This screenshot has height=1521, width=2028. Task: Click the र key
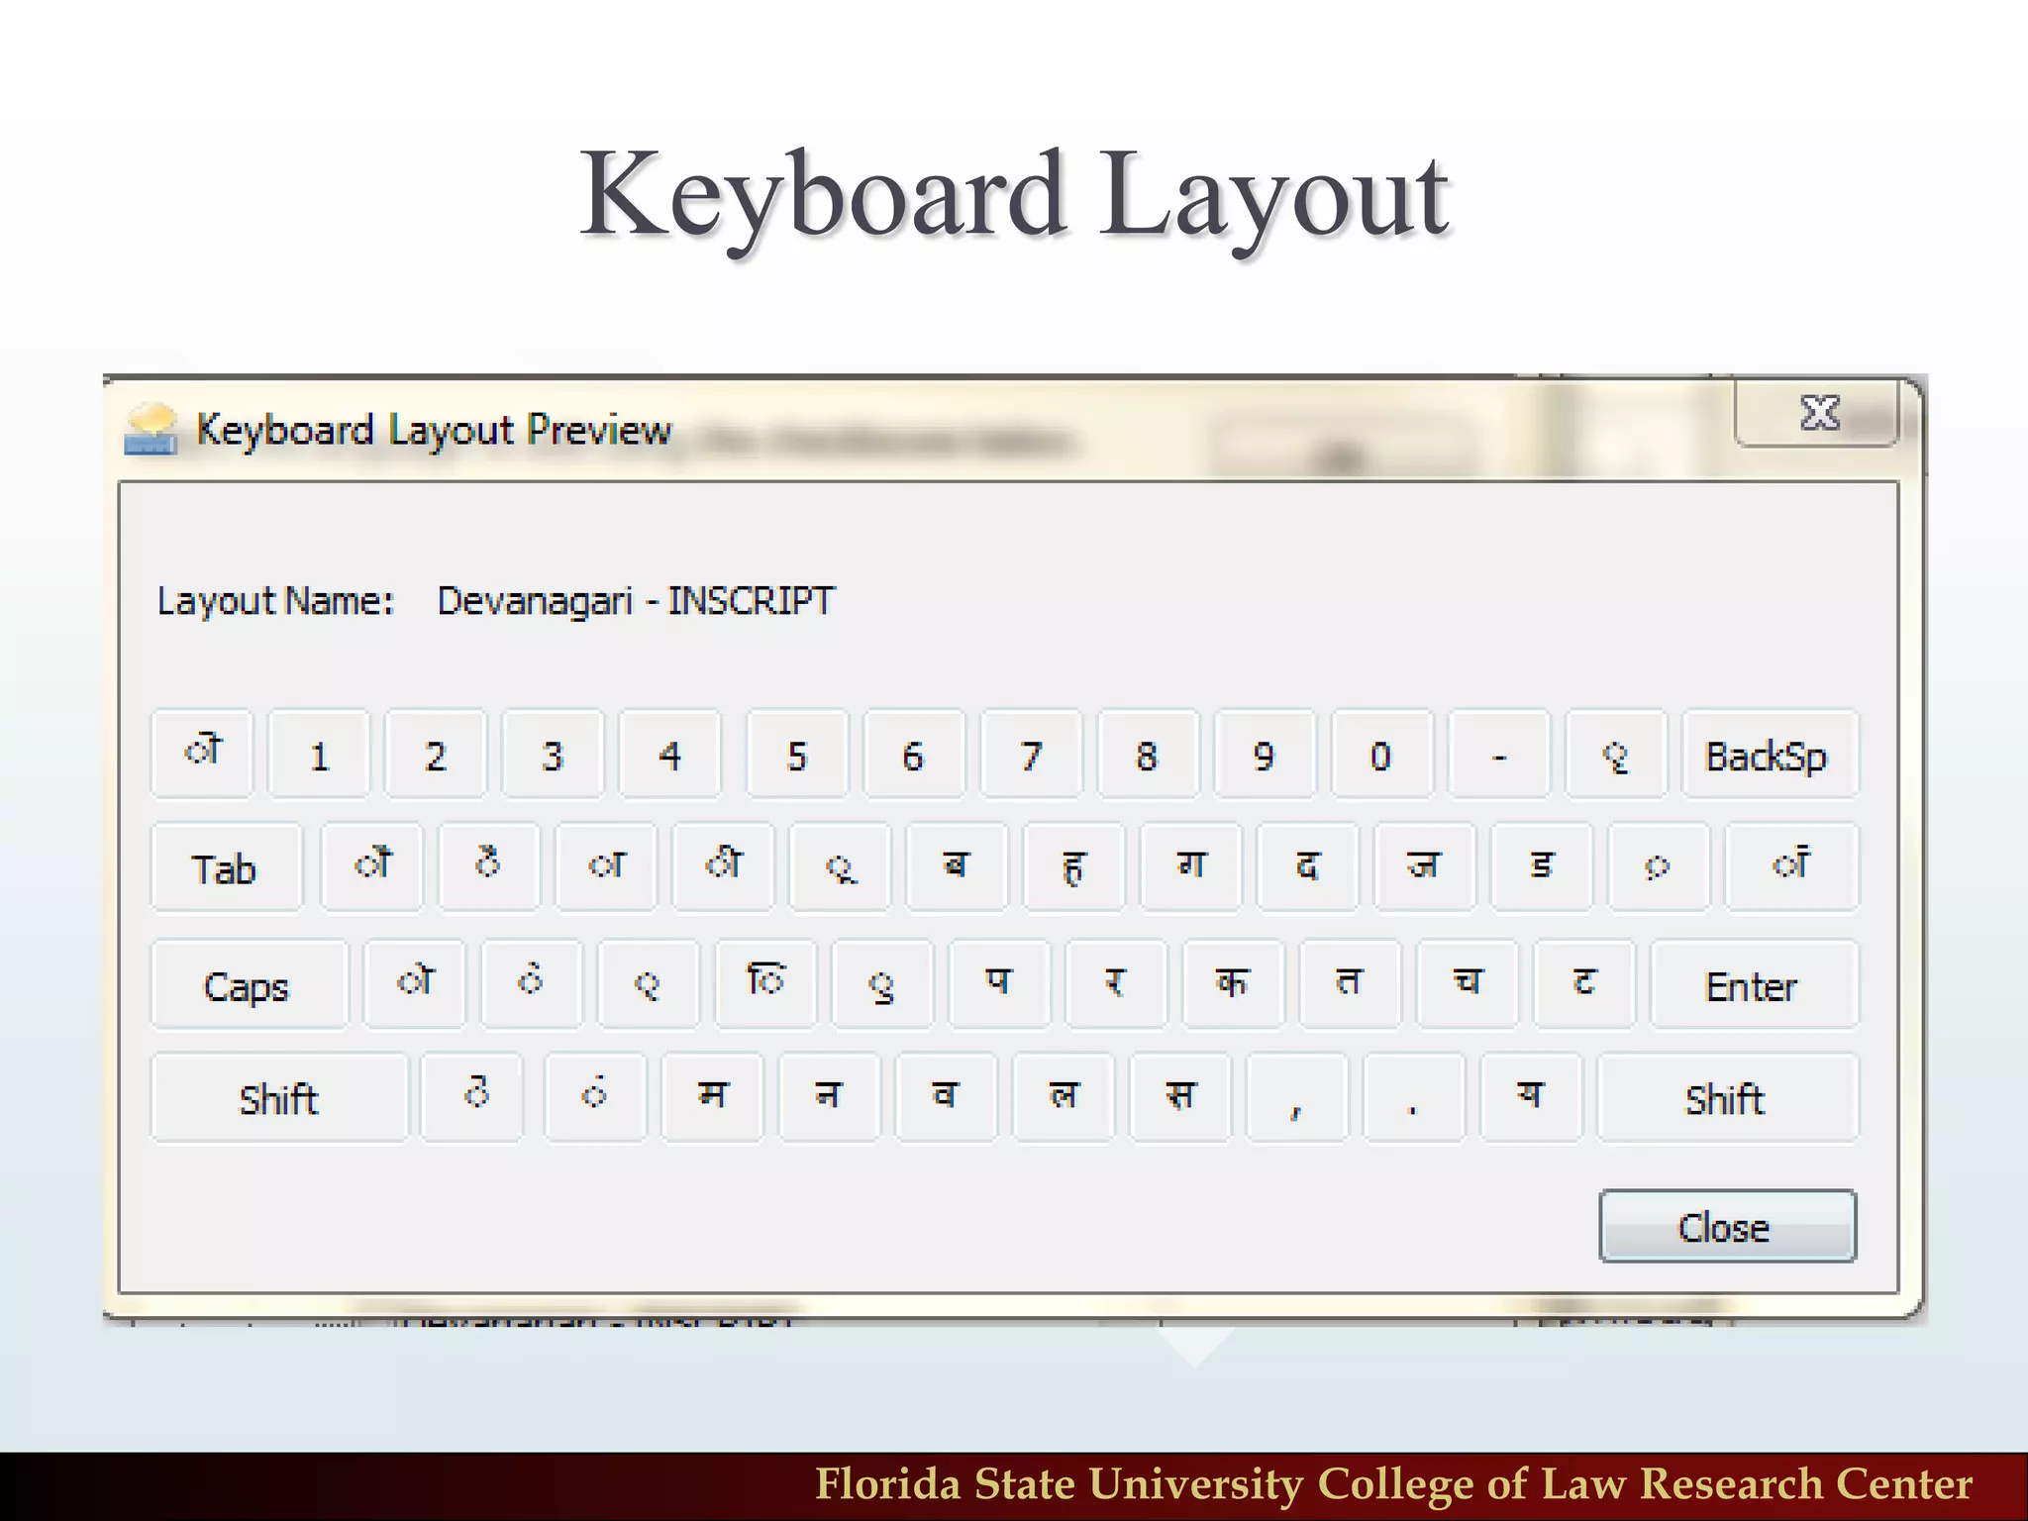coord(1116,985)
